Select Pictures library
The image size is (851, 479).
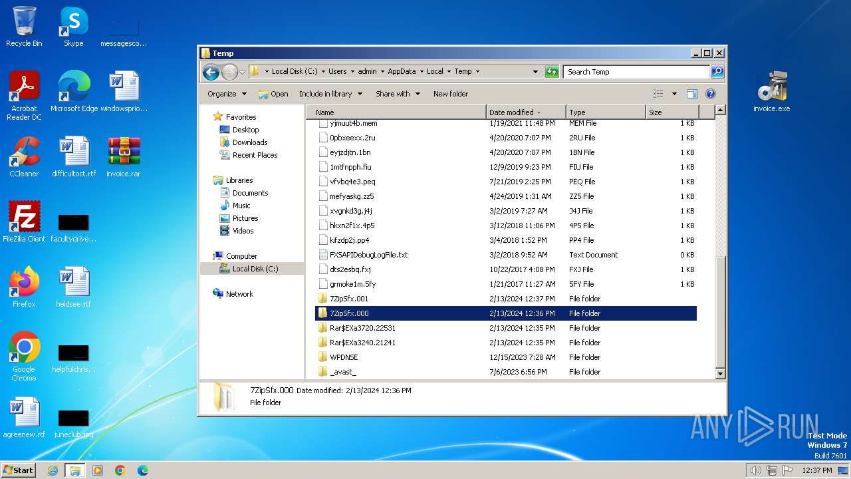tap(245, 218)
